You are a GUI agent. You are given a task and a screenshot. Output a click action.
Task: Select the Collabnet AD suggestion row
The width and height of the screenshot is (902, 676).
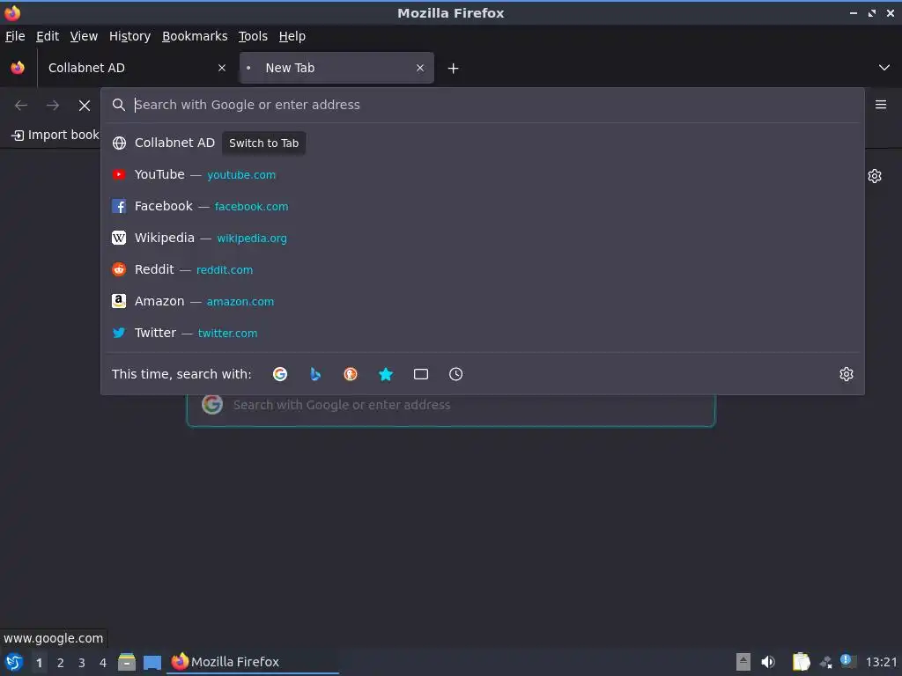484,143
